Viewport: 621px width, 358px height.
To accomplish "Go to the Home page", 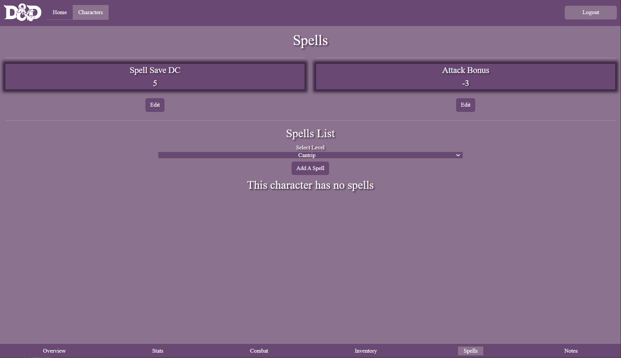I will click(x=60, y=12).
